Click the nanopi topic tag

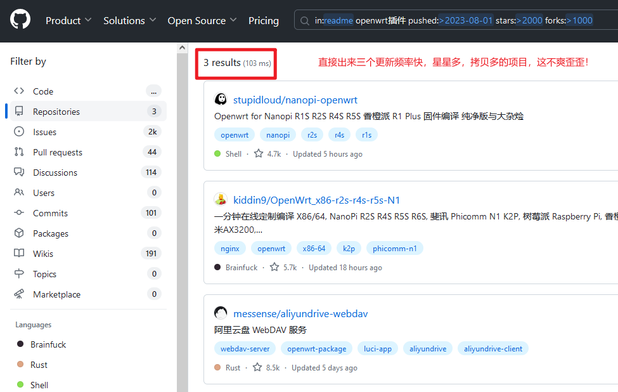pos(278,135)
